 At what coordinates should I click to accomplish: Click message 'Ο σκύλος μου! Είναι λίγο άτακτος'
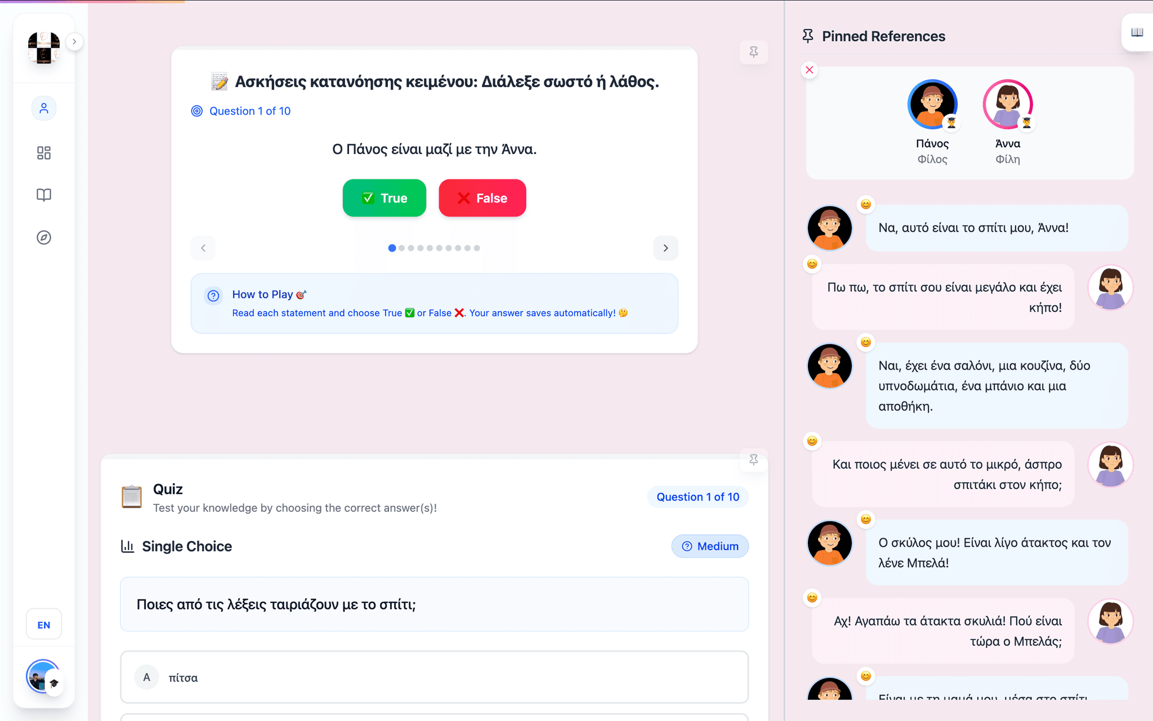(996, 553)
